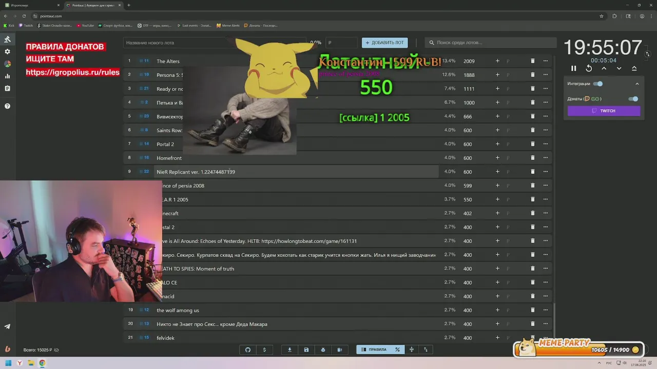
Task: Open three-dot menu for Saints Row lot
Action: (x=546, y=130)
